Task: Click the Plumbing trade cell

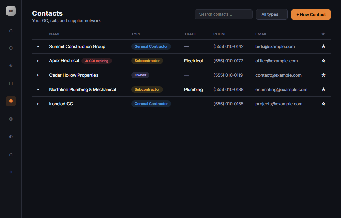Action: pos(193,90)
